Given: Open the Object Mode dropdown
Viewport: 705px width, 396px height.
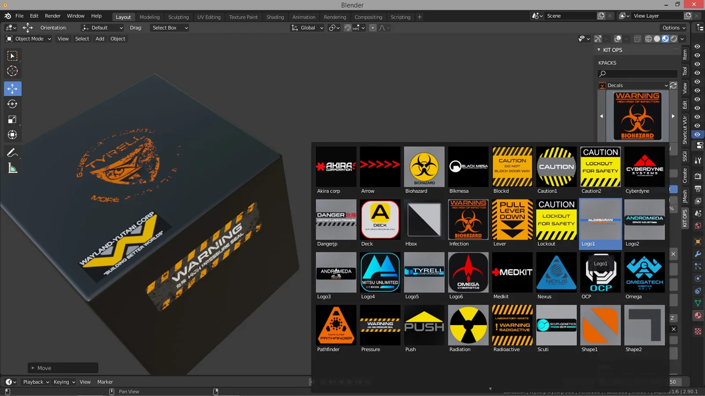Looking at the screenshot, I should click(28, 39).
